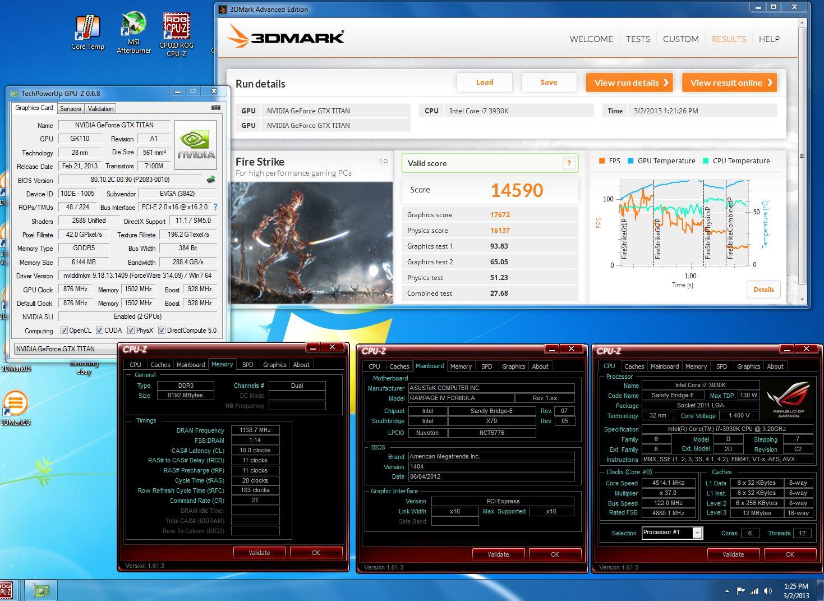Open the CUSTOM tab in 3DMark
824x601 pixels.
680,39
